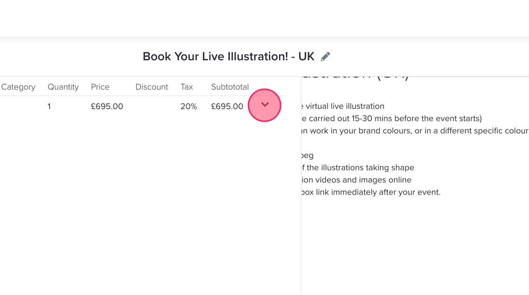Click the "Book Your Live Illustration! - UK" title
The height and width of the screenshot is (295, 529).
pyautogui.click(x=228, y=57)
